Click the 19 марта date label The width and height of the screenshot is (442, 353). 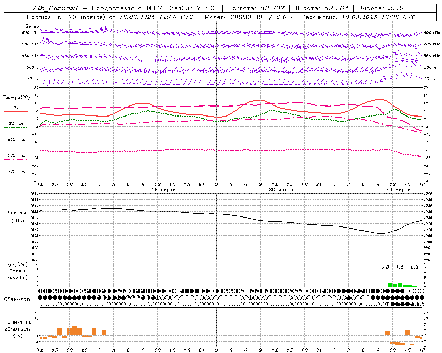[x=164, y=190]
